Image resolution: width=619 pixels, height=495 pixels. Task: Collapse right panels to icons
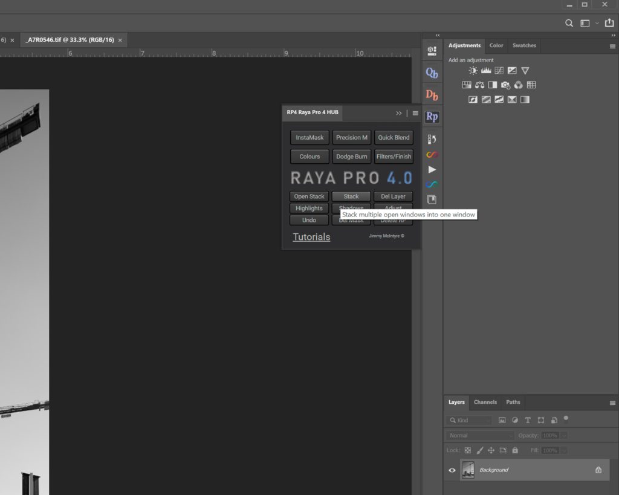coord(613,35)
